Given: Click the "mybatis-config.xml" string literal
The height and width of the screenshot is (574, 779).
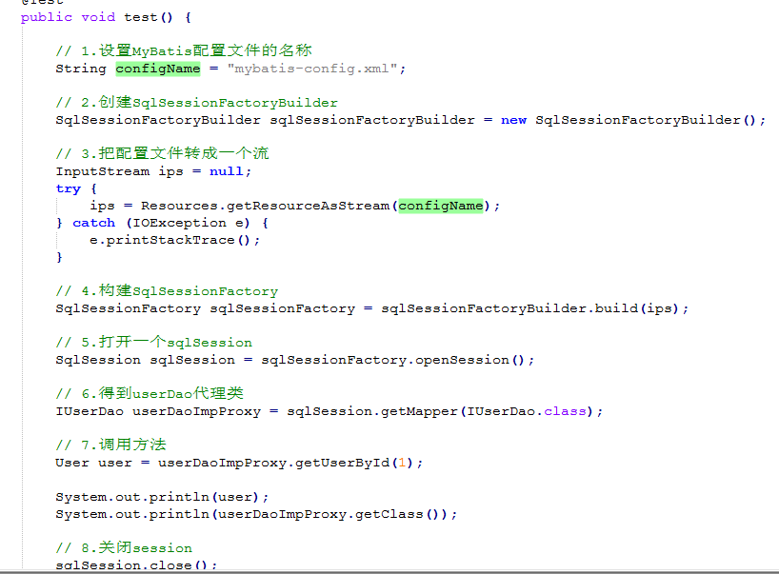Looking at the screenshot, I should click(x=312, y=69).
